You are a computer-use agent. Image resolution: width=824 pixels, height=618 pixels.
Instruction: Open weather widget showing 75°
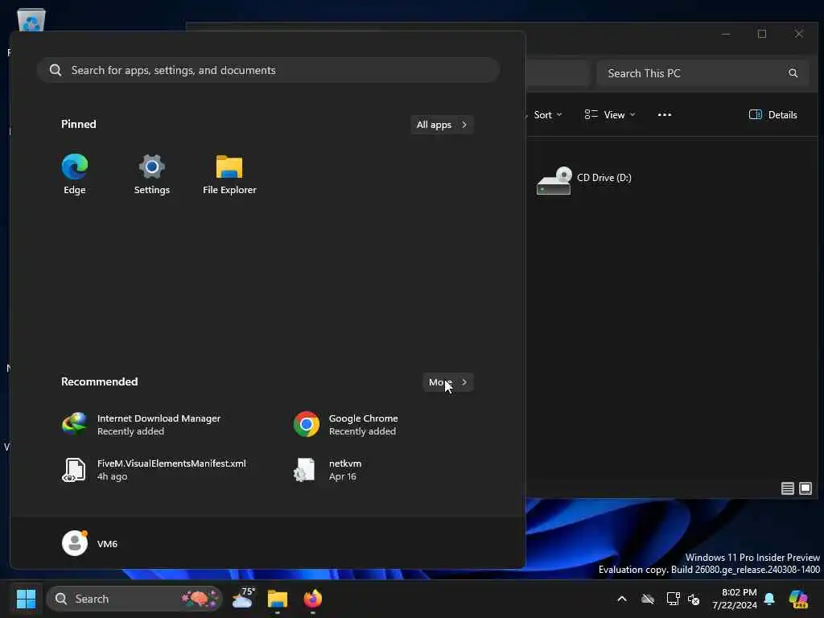click(243, 599)
